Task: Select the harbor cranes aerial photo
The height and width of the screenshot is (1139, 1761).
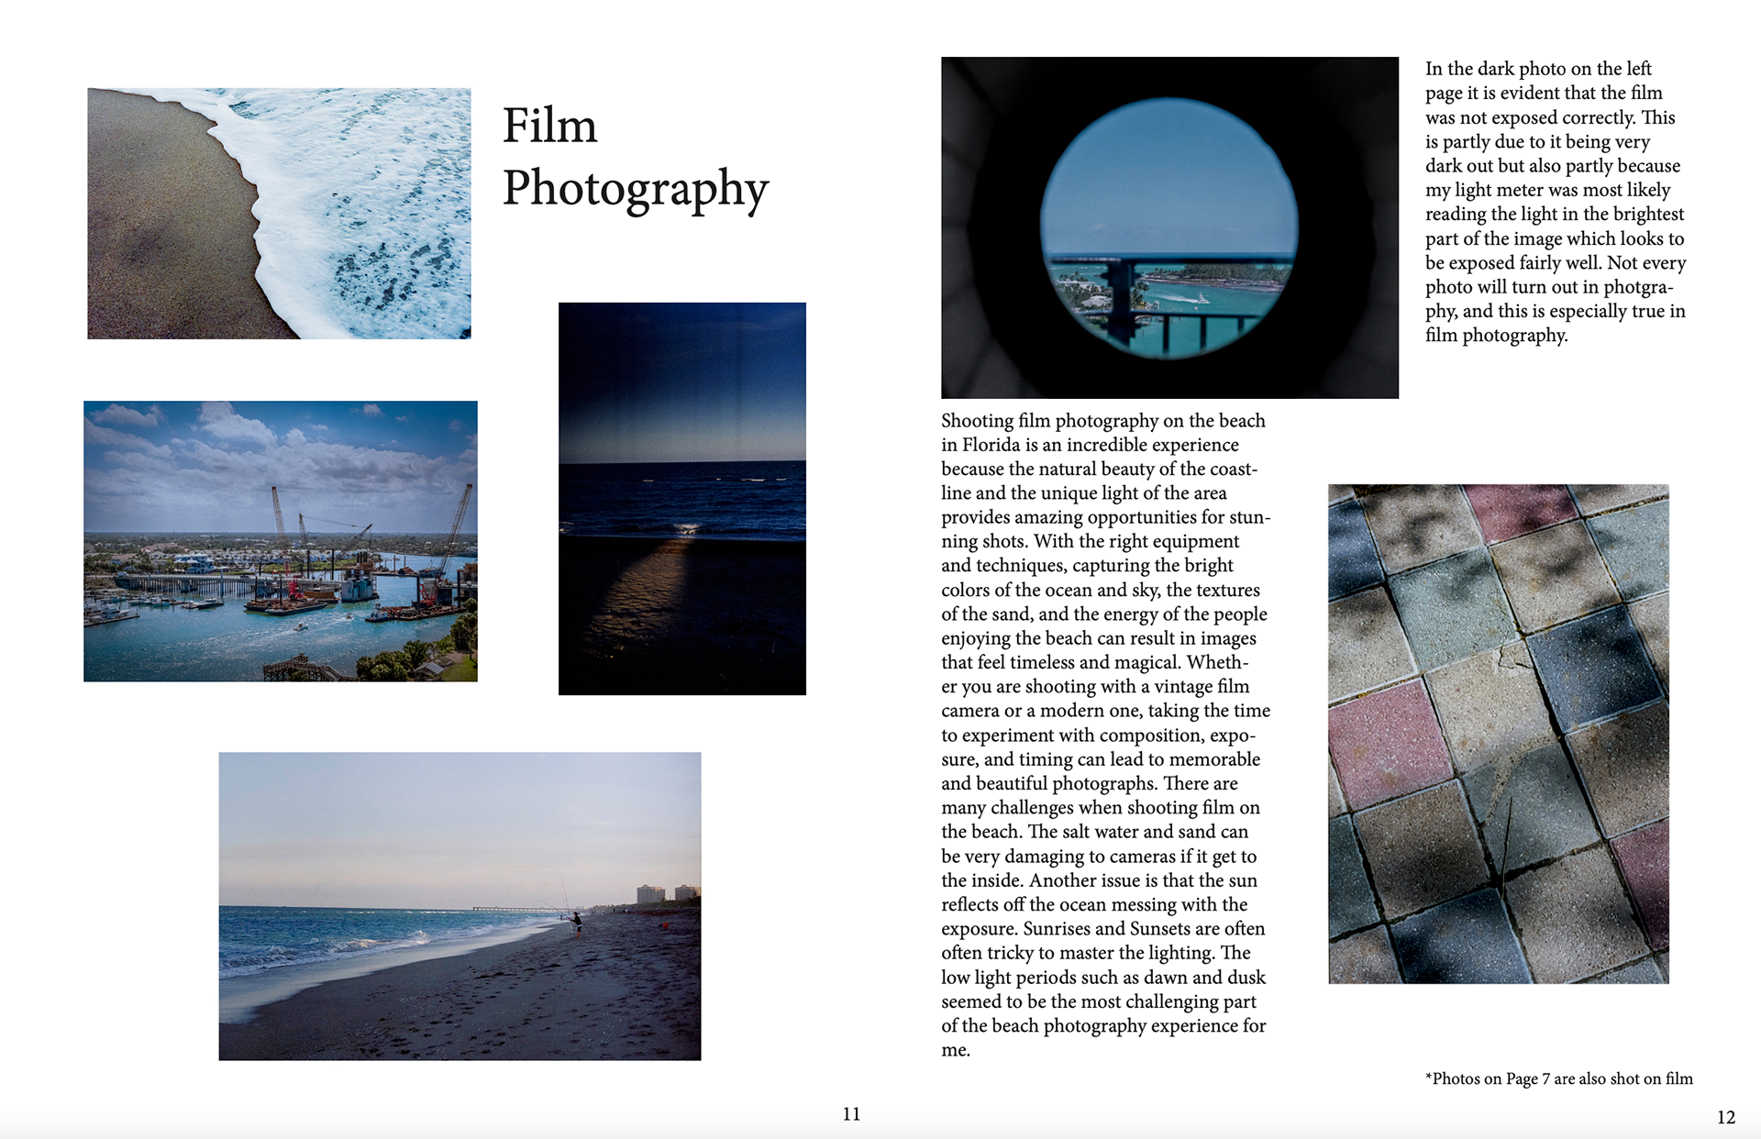Action: 280,541
